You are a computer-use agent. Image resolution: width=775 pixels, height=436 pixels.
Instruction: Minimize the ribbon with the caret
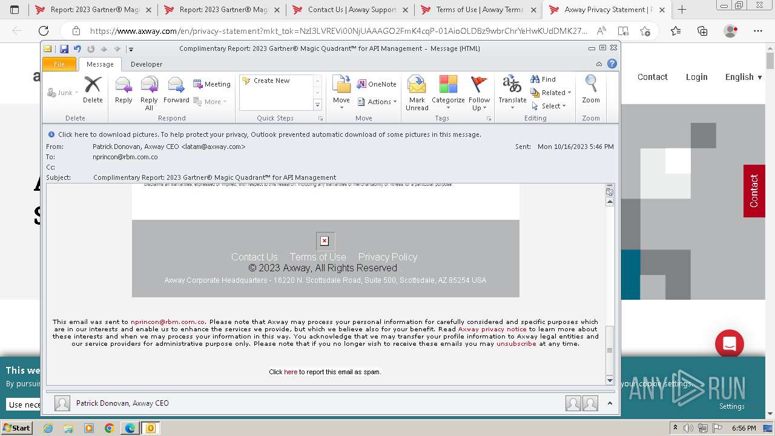tap(599, 64)
